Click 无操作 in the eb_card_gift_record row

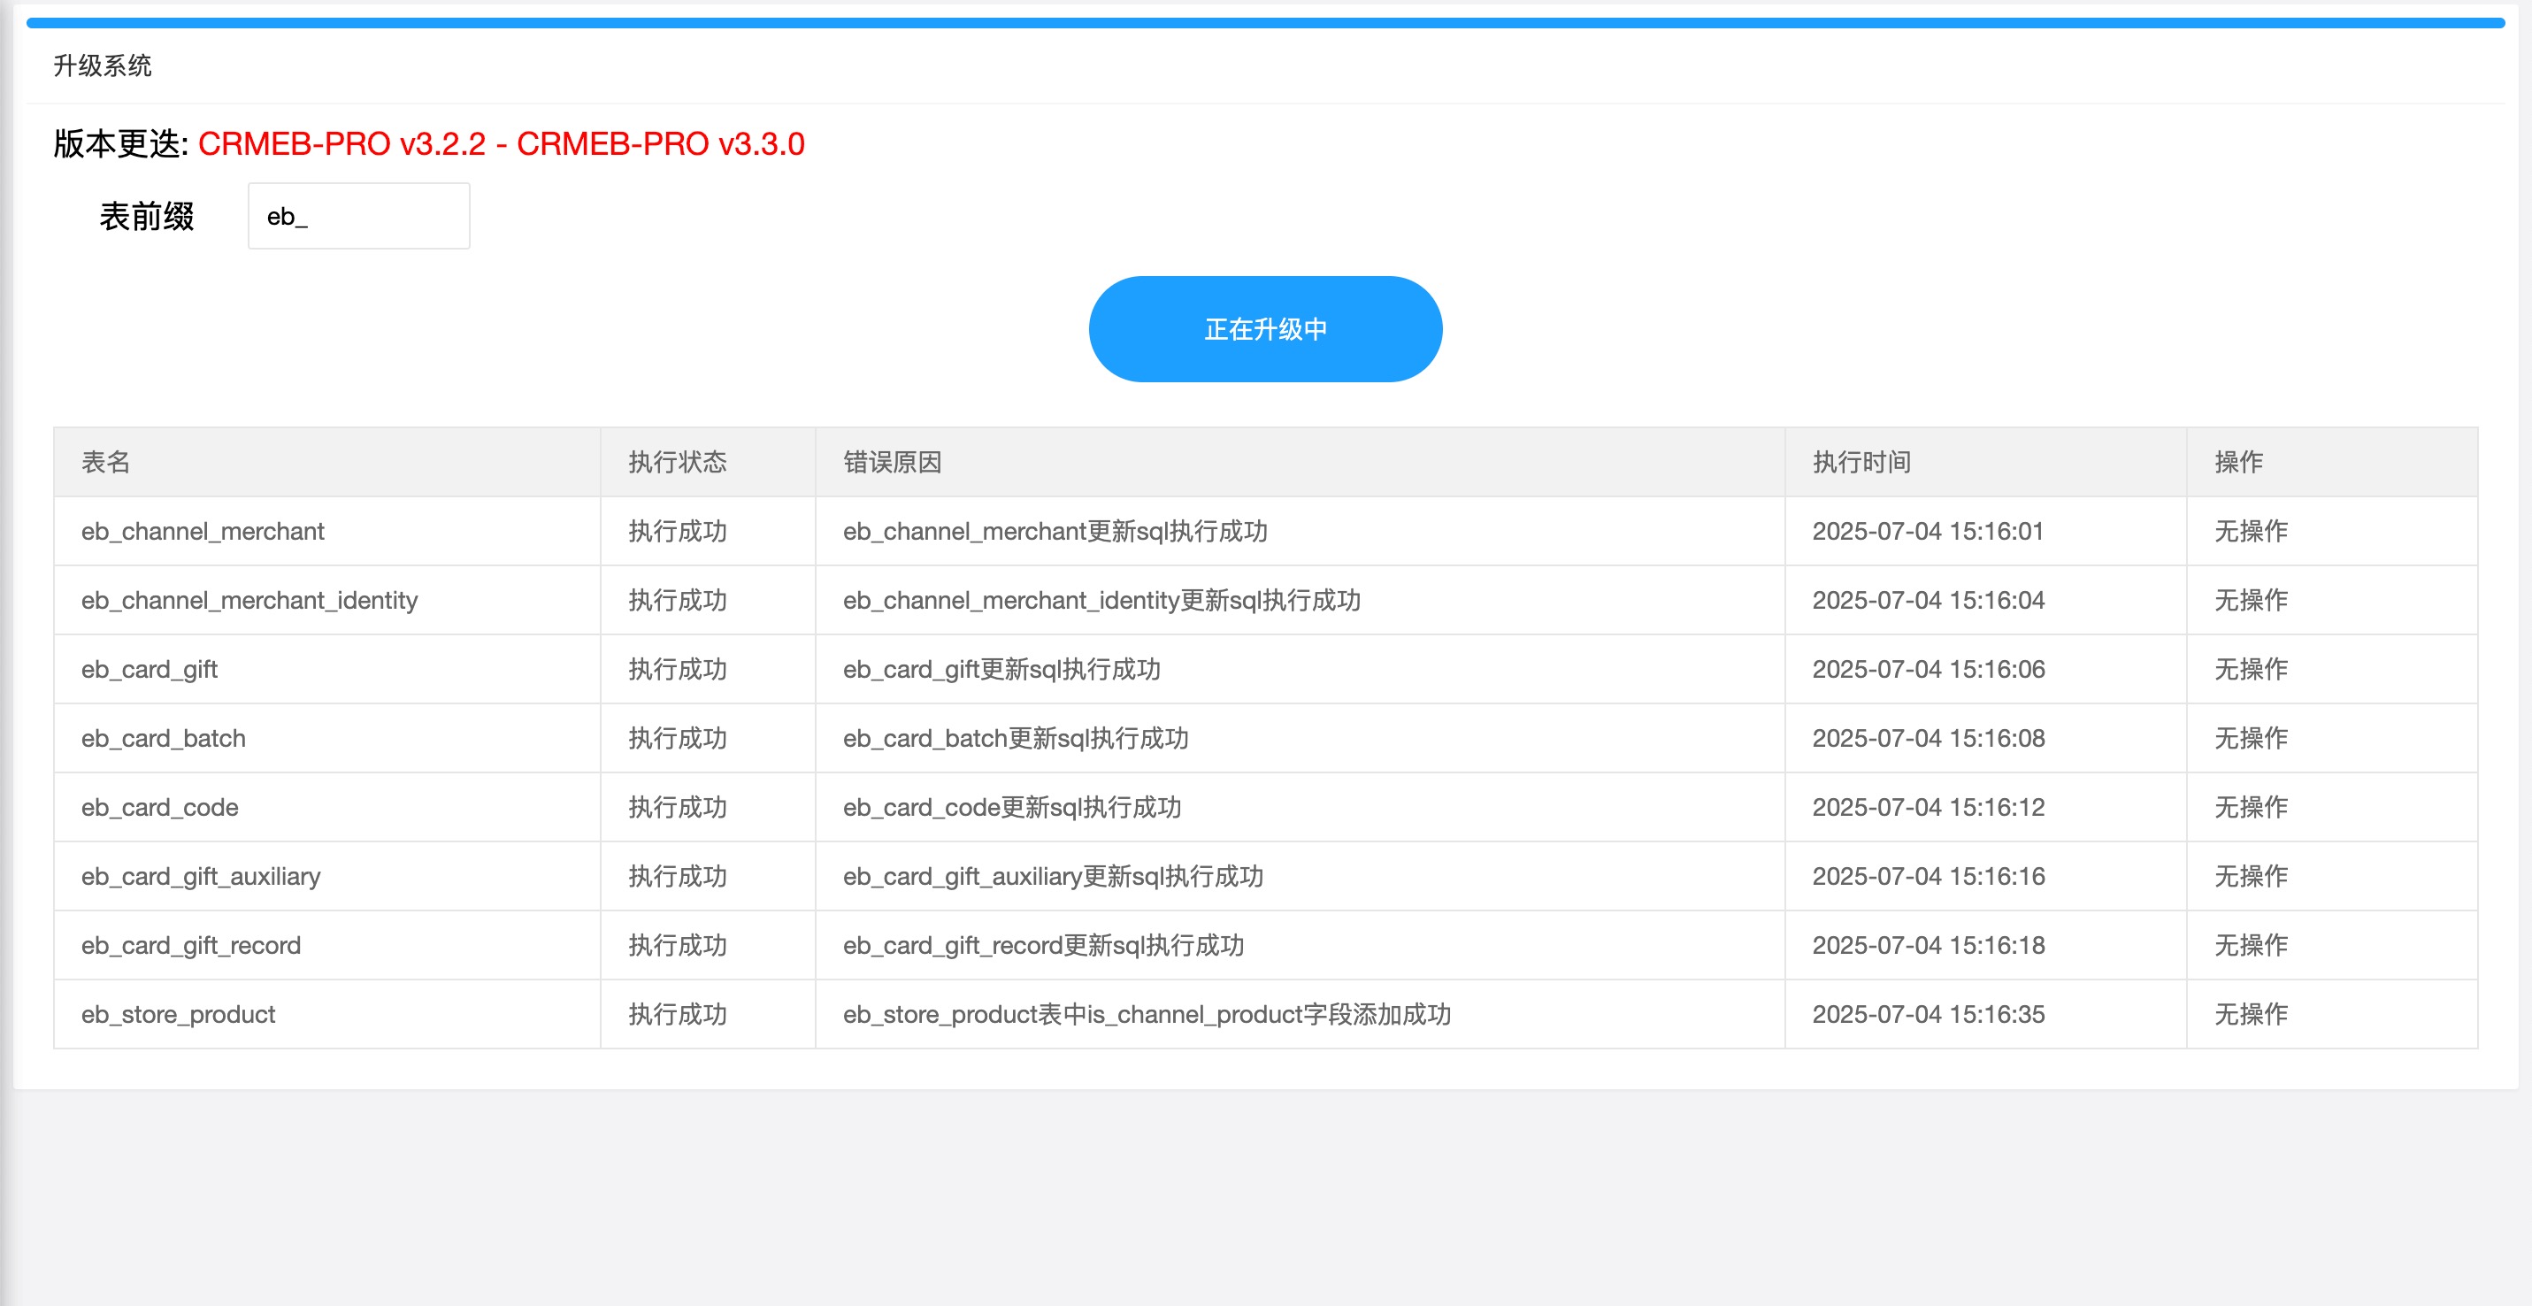[x=2251, y=945]
